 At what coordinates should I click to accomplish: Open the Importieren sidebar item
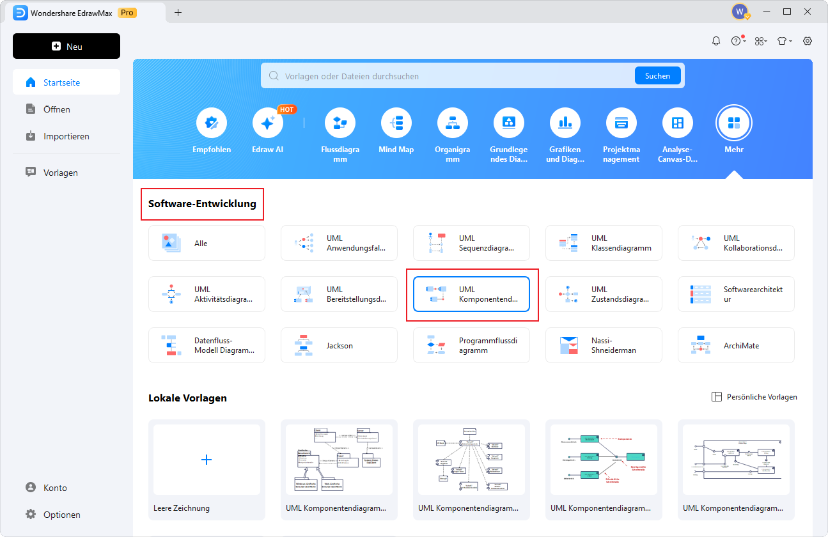click(x=66, y=136)
